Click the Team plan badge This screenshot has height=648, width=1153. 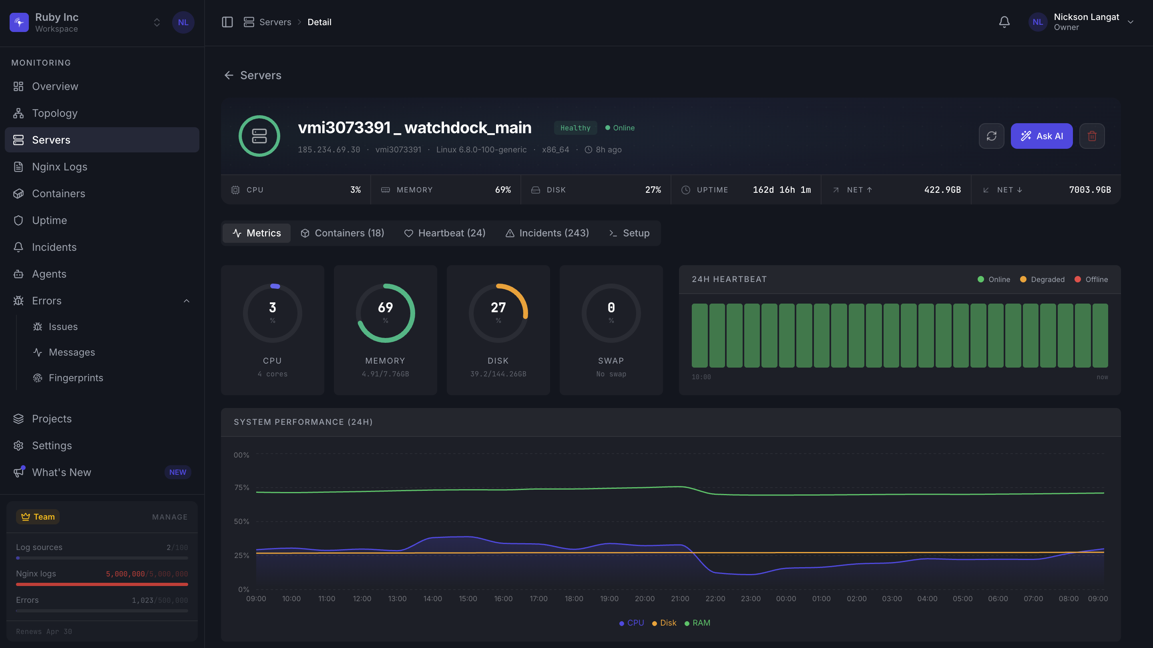click(x=38, y=516)
